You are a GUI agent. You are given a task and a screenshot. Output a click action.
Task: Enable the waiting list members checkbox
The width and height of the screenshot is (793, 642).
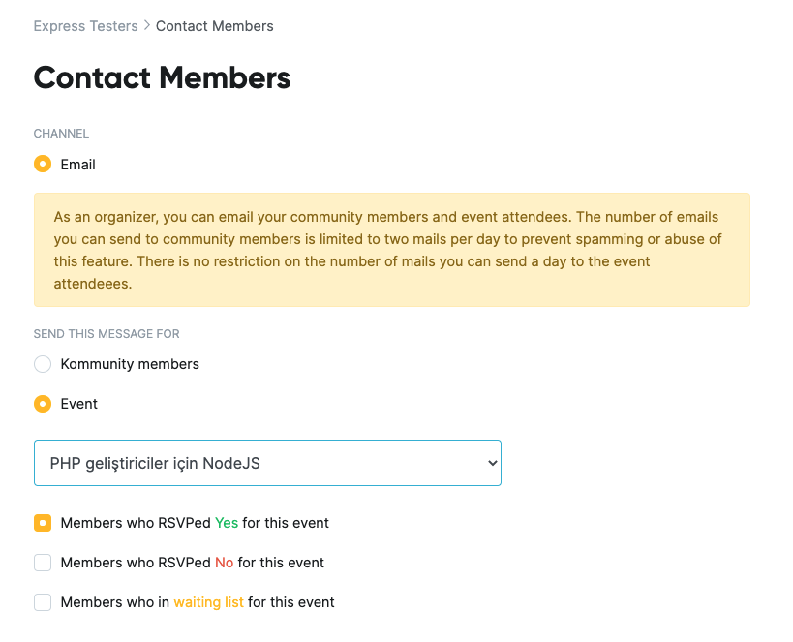click(x=43, y=602)
